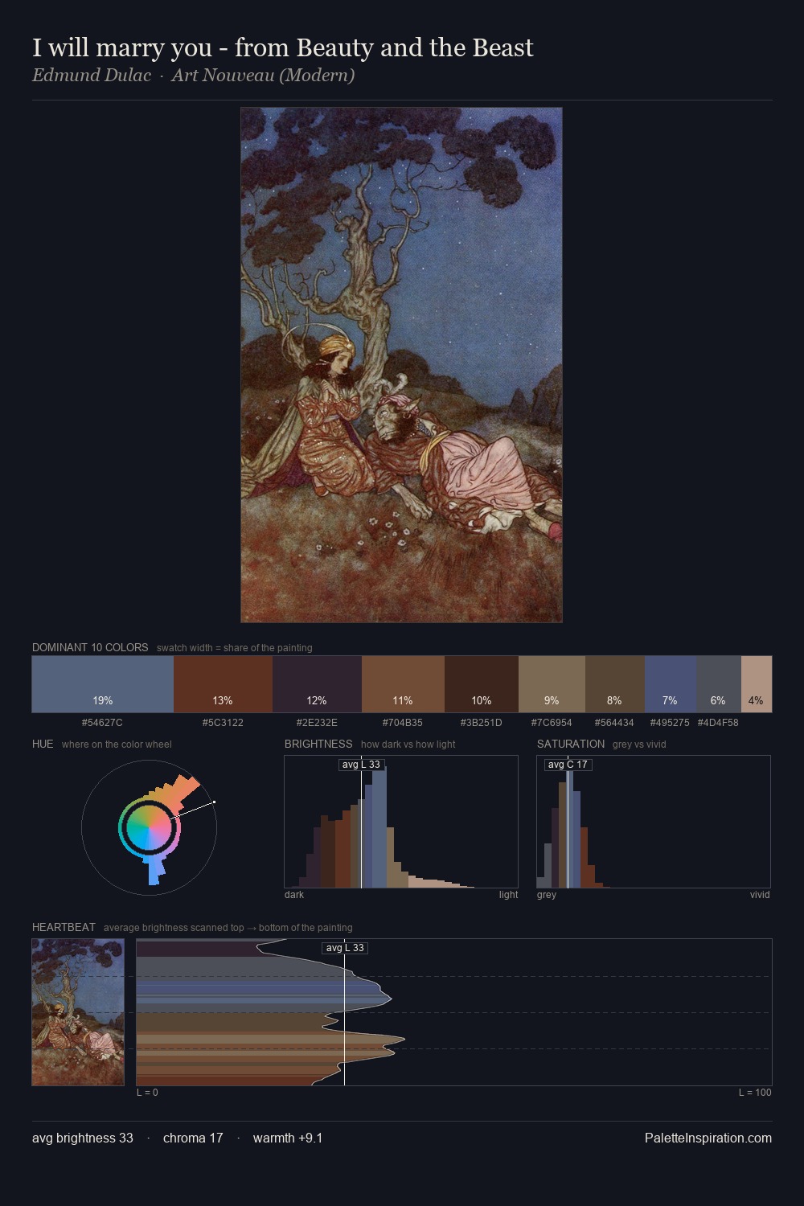Click hex code text #3B251D
This screenshot has height=1206, width=804.
(x=481, y=723)
